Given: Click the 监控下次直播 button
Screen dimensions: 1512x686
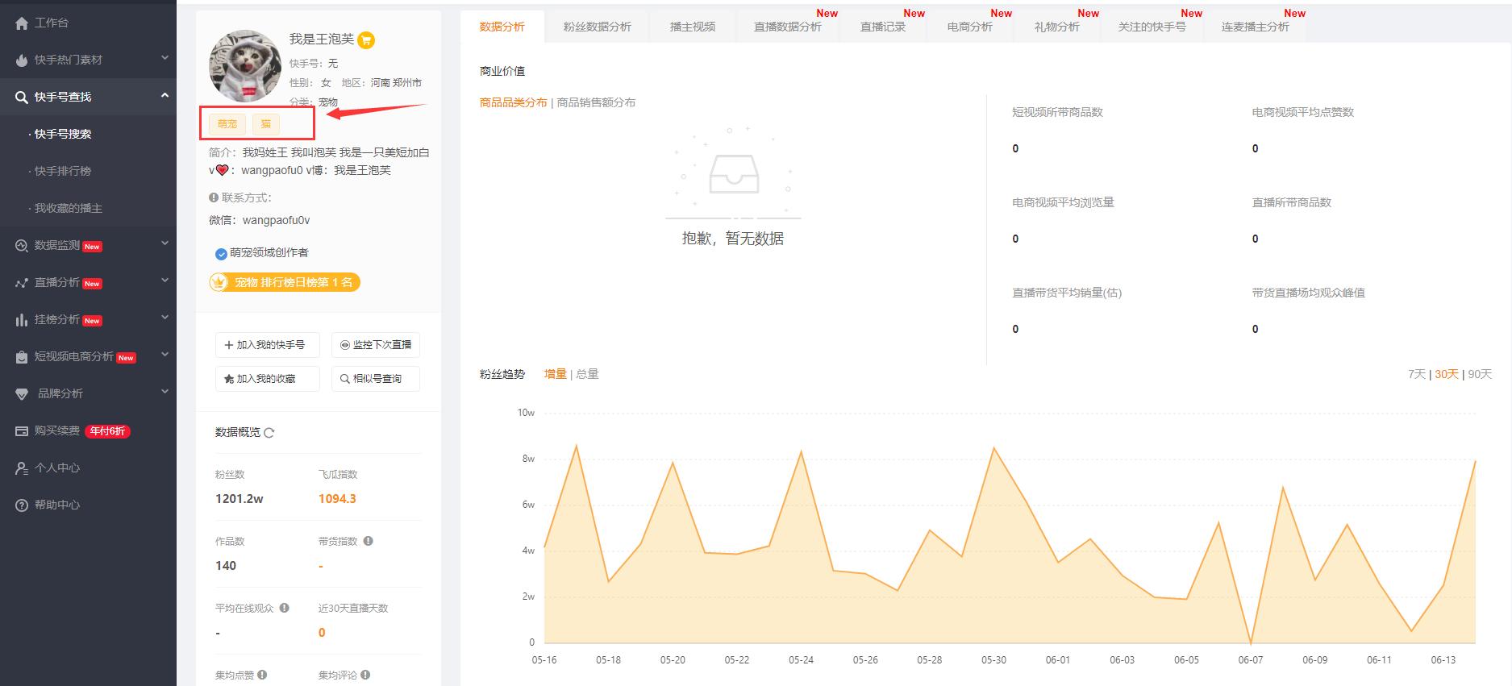Looking at the screenshot, I should tap(376, 345).
